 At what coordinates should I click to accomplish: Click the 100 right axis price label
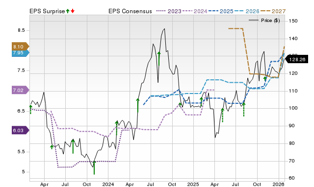coord(293,108)
